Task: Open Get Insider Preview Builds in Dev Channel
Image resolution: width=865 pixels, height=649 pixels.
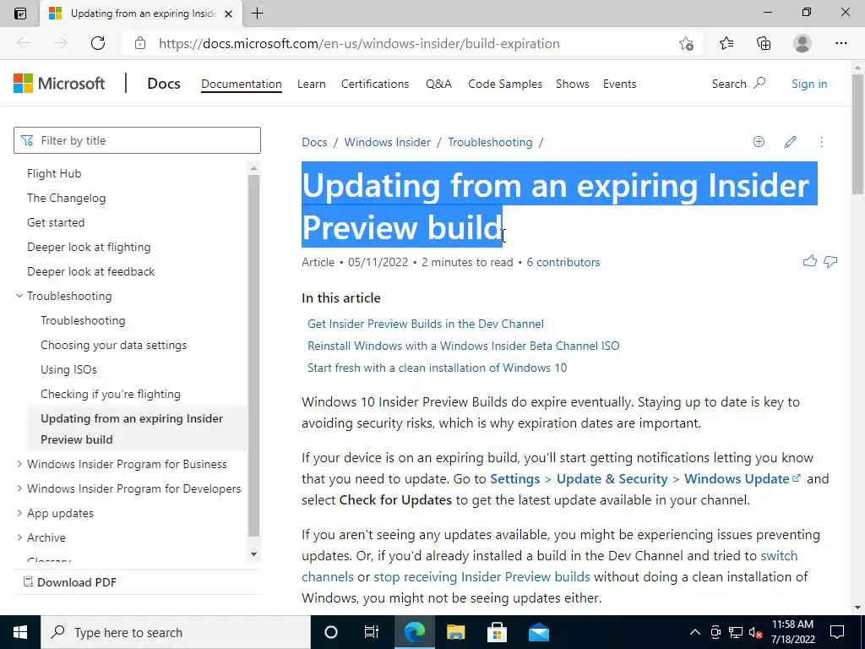Action: [x=426, y=324]
